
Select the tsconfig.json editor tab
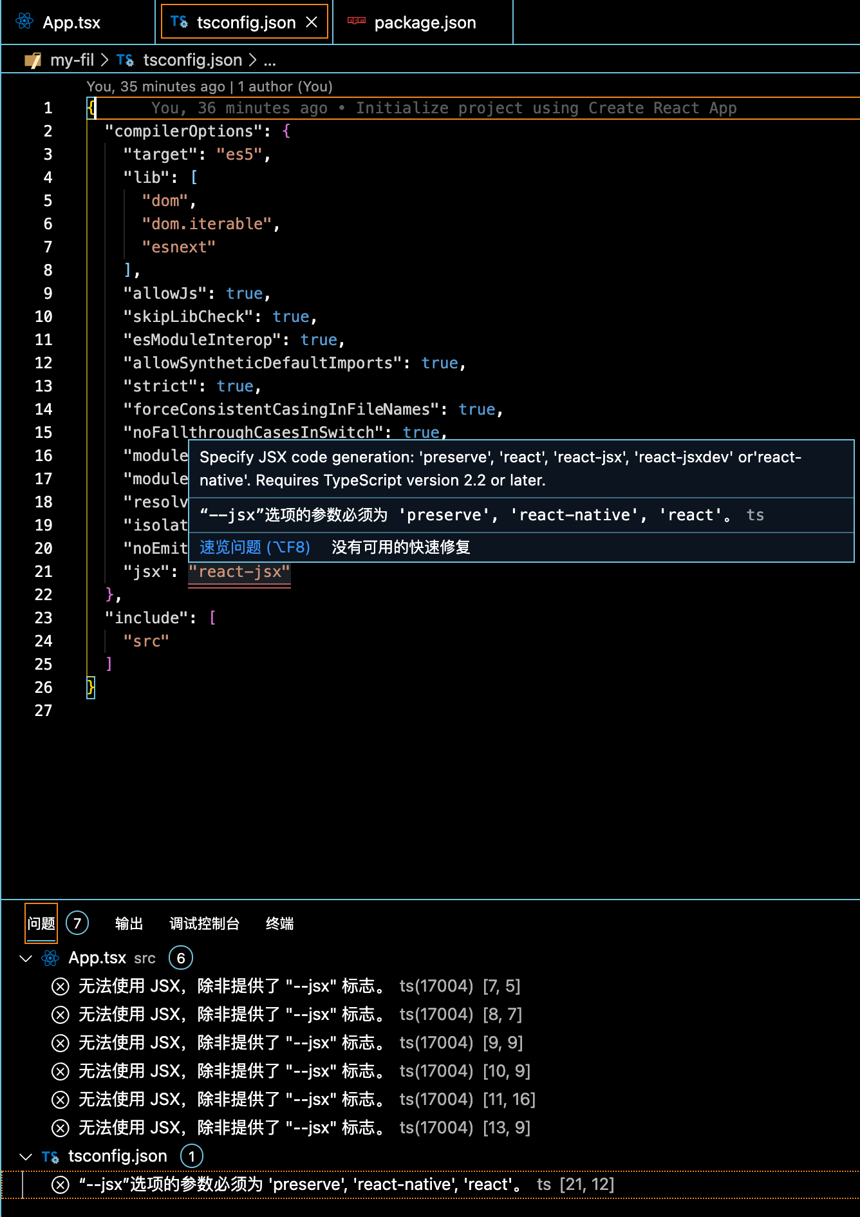(x=245, y=22)
